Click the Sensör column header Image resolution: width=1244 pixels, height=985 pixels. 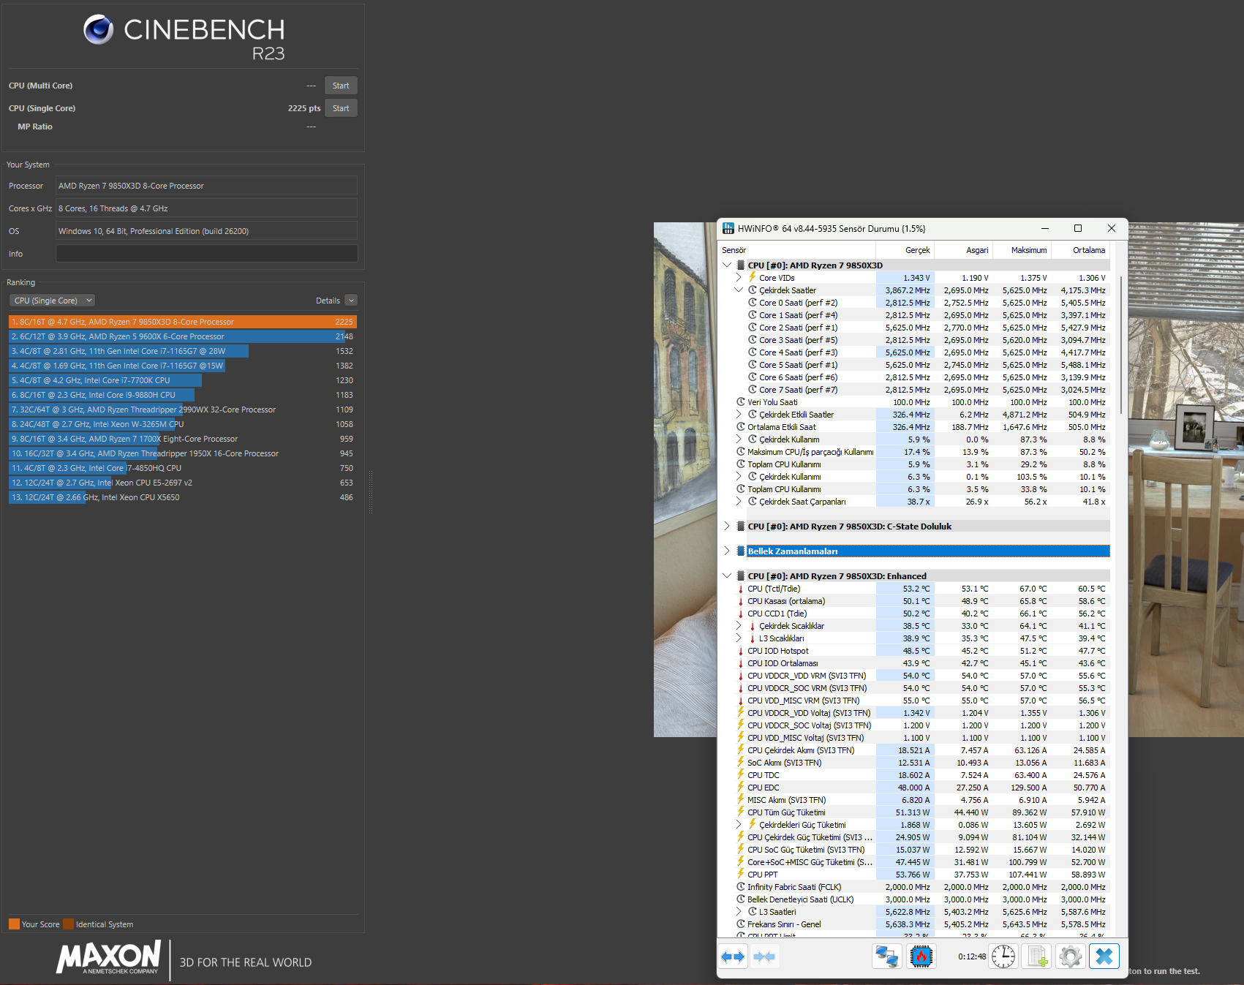point(734,250)
